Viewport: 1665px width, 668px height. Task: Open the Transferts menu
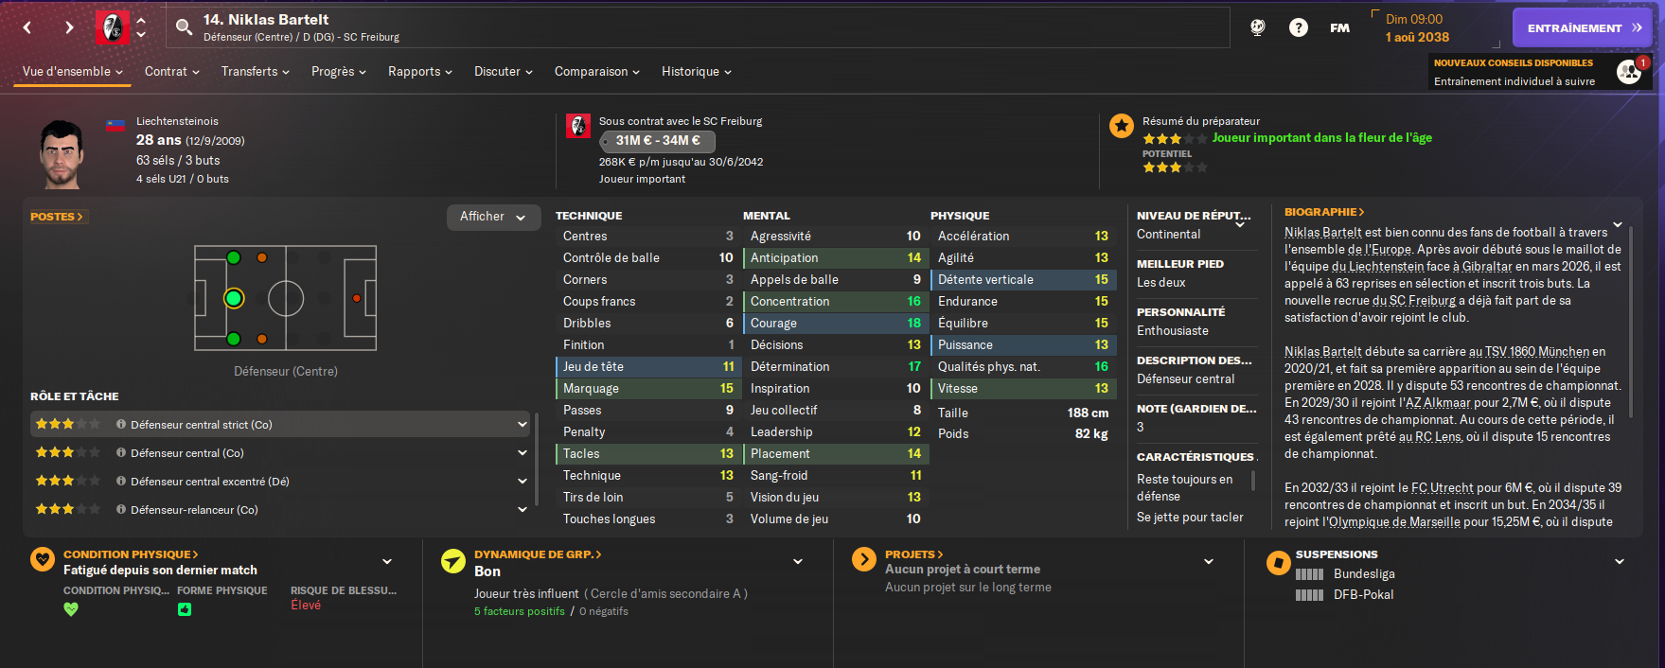coord(255,72)
